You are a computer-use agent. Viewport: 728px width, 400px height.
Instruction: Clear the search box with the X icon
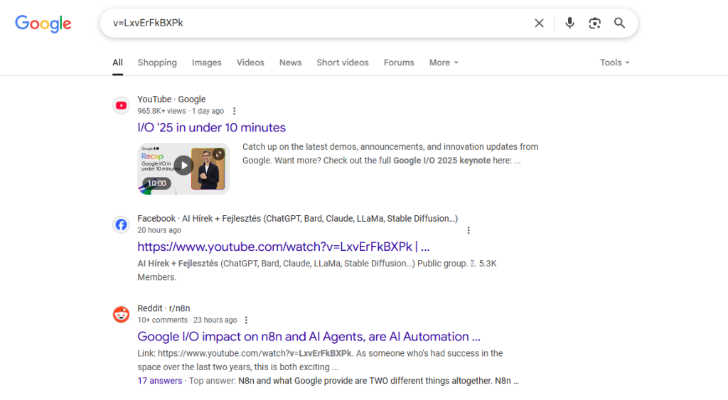point(539,23)
